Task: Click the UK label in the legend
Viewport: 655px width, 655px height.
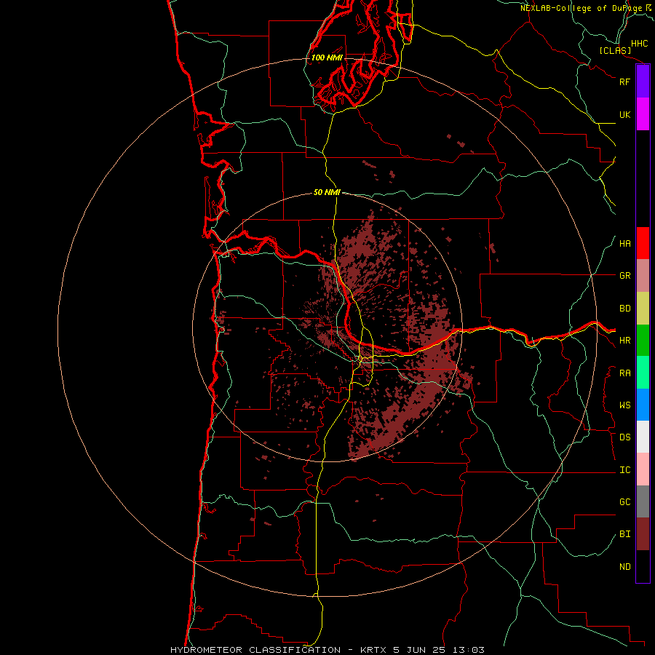Action: click(624, 114)
